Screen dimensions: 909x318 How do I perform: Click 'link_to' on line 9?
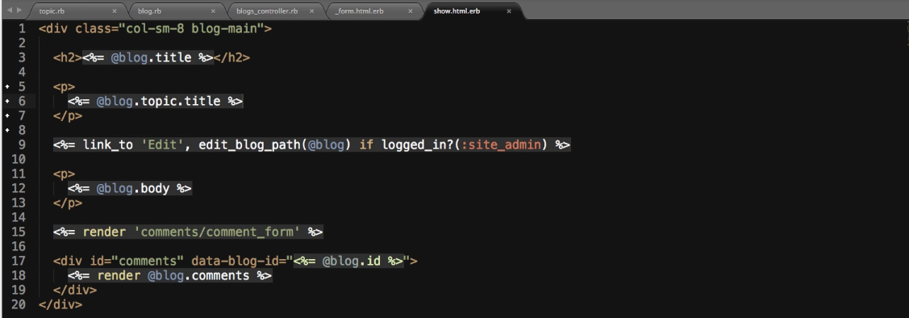[108, 144]
